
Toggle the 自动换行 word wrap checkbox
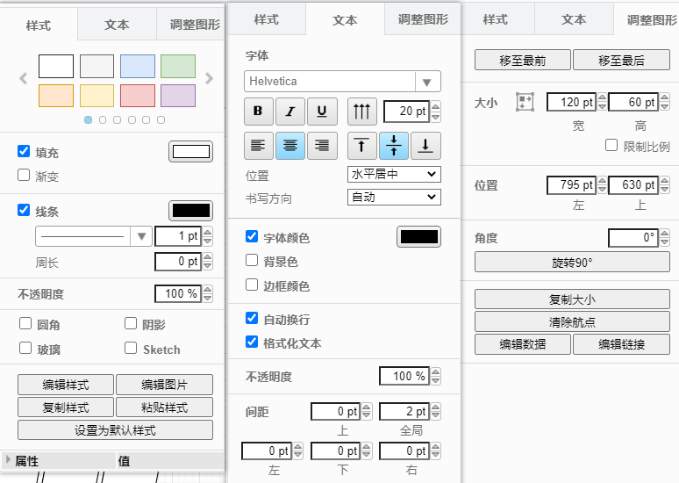point(252,318)
